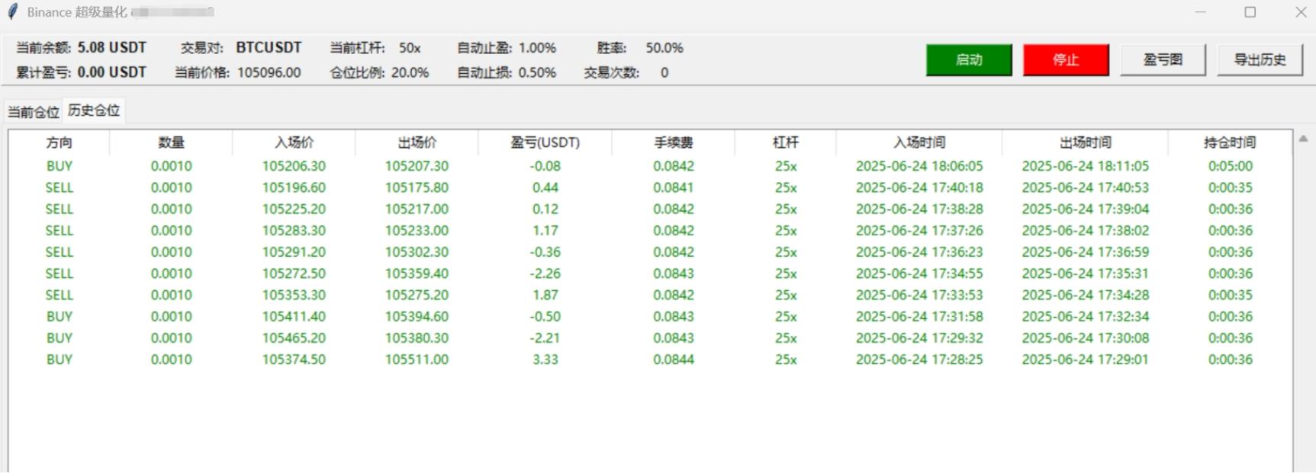Switch to the 当前仓位 tab

(34, 112)
